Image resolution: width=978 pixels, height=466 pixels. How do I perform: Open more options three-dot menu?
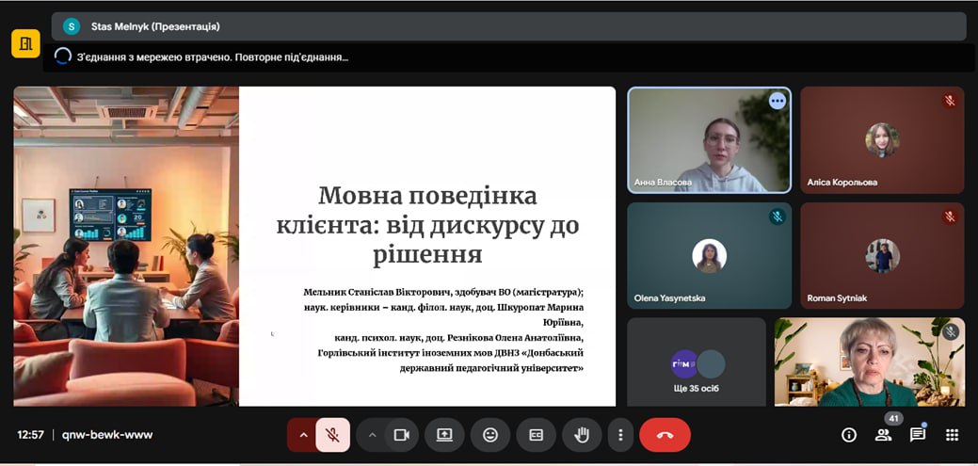point(619,435)
